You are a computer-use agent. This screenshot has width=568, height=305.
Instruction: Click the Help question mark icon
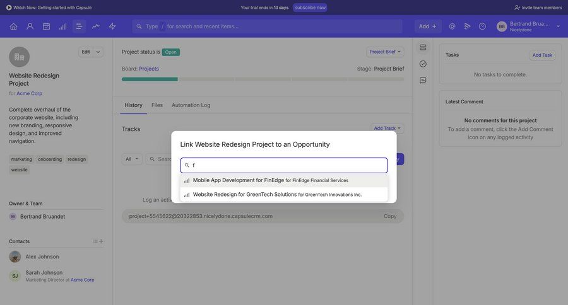click(x=482, y=26)
